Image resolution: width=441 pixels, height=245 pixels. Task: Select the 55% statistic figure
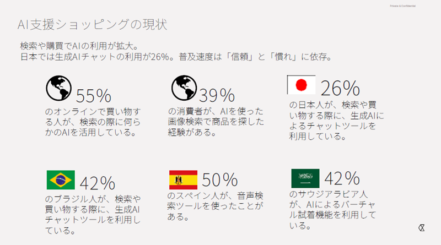coord(94,96)
